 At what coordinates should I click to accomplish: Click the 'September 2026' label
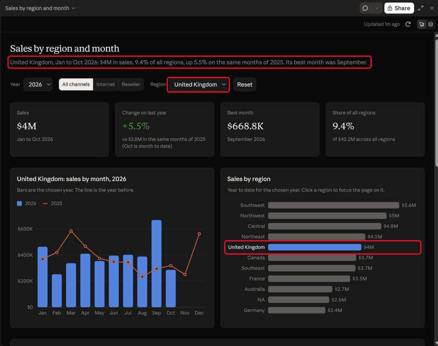(246, 139)
